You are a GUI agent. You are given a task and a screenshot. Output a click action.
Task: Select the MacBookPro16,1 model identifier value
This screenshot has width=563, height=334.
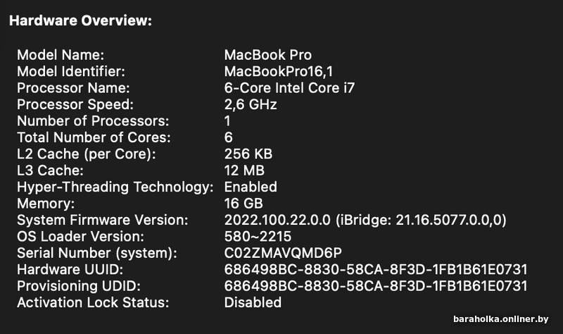tap(278, 71)
